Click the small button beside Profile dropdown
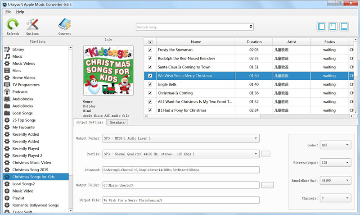360x215 pixels. 266,154
